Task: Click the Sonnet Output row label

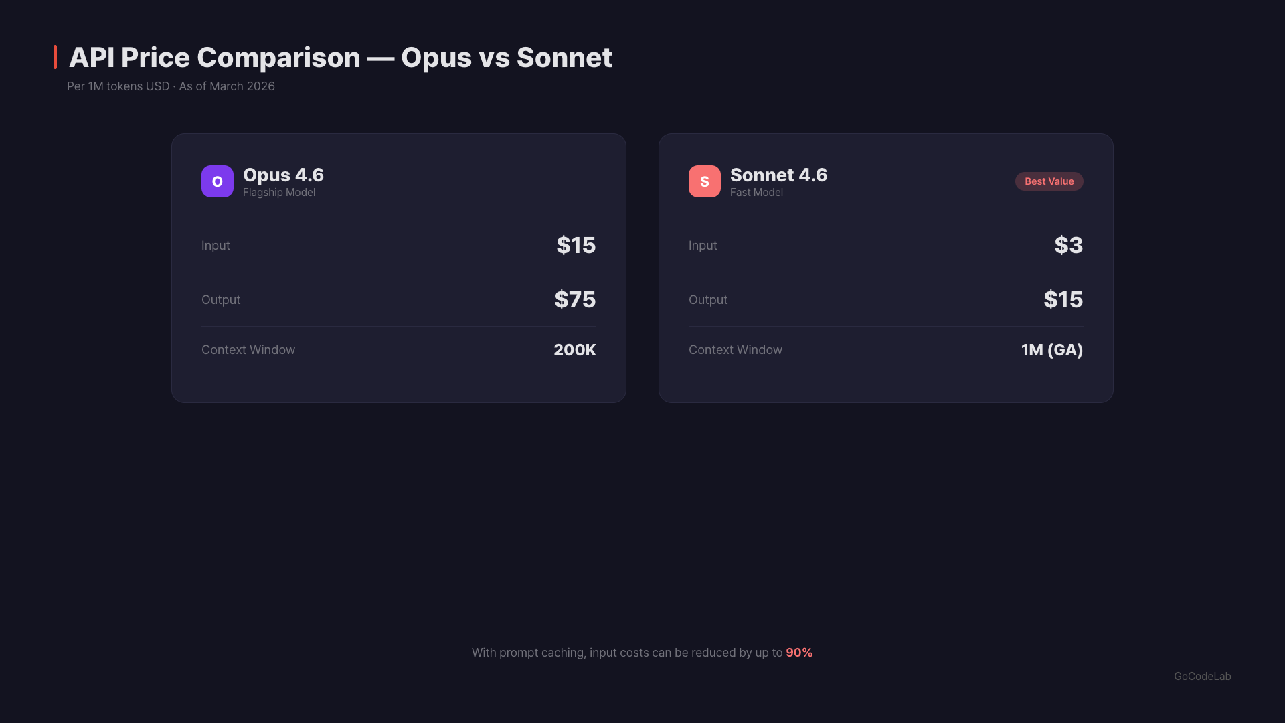Action: 708,300
